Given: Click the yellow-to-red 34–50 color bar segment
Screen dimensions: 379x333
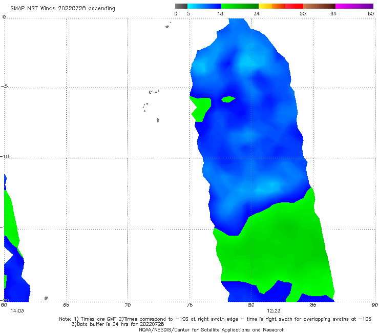Looking at the screenshot, I should pos(281,6).
